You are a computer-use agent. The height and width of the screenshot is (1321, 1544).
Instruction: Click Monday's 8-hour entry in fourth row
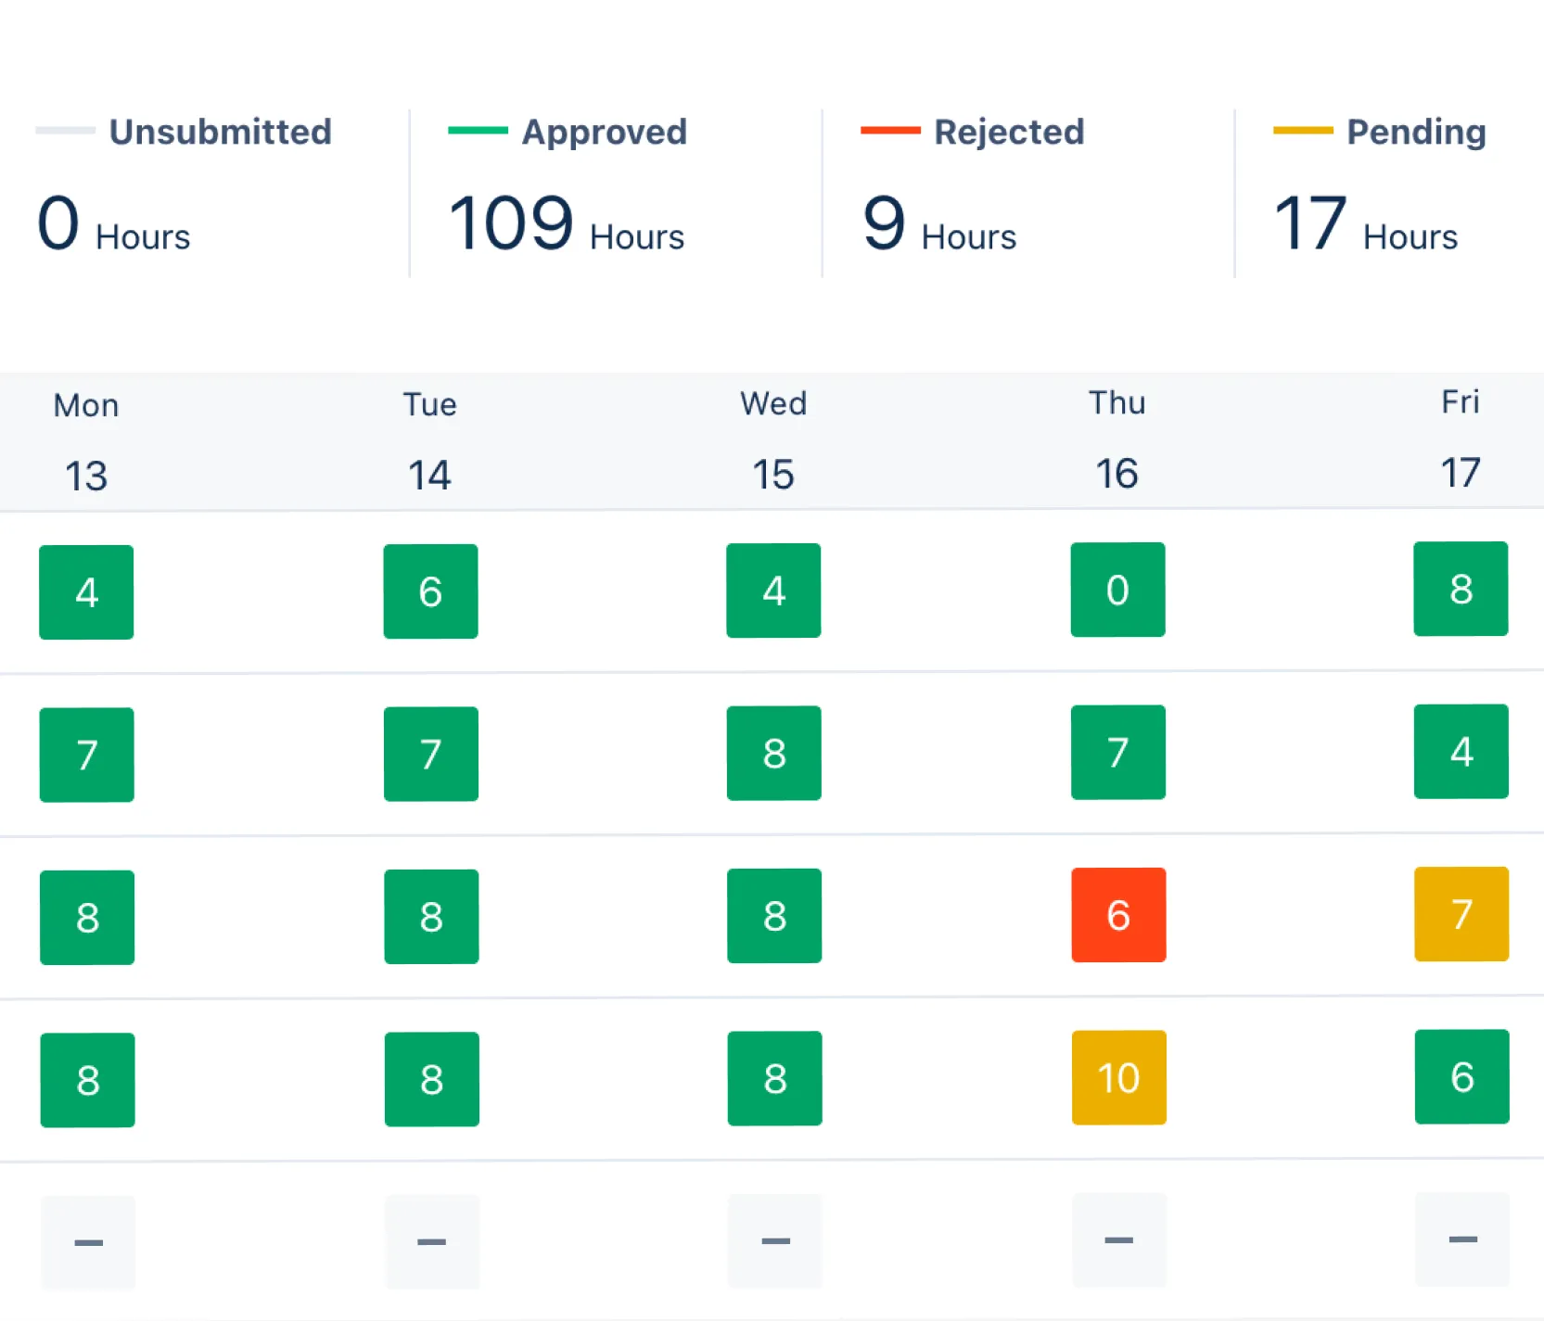[x=87, y=1080]
